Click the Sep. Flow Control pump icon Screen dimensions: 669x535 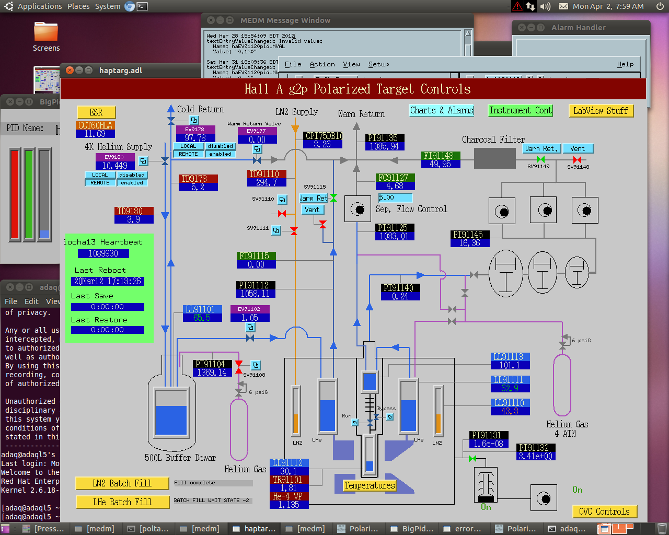(358, 210)
